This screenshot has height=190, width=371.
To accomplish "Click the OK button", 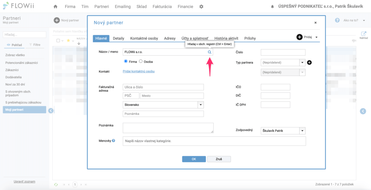I will [x=194, y=159].
